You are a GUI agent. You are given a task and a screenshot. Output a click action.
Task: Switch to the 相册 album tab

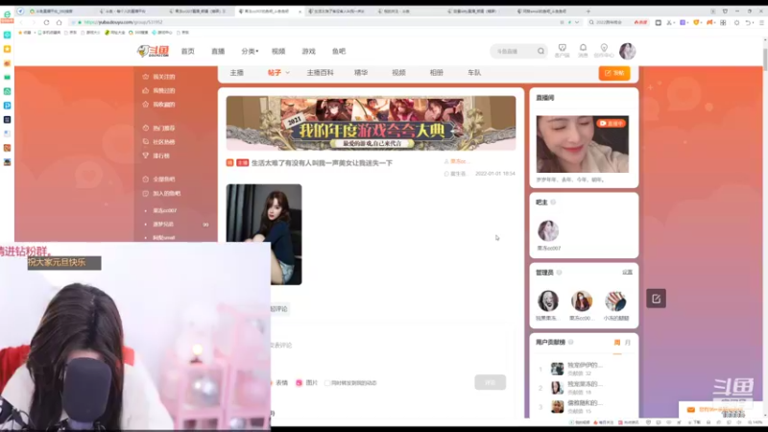pos(437,73)
